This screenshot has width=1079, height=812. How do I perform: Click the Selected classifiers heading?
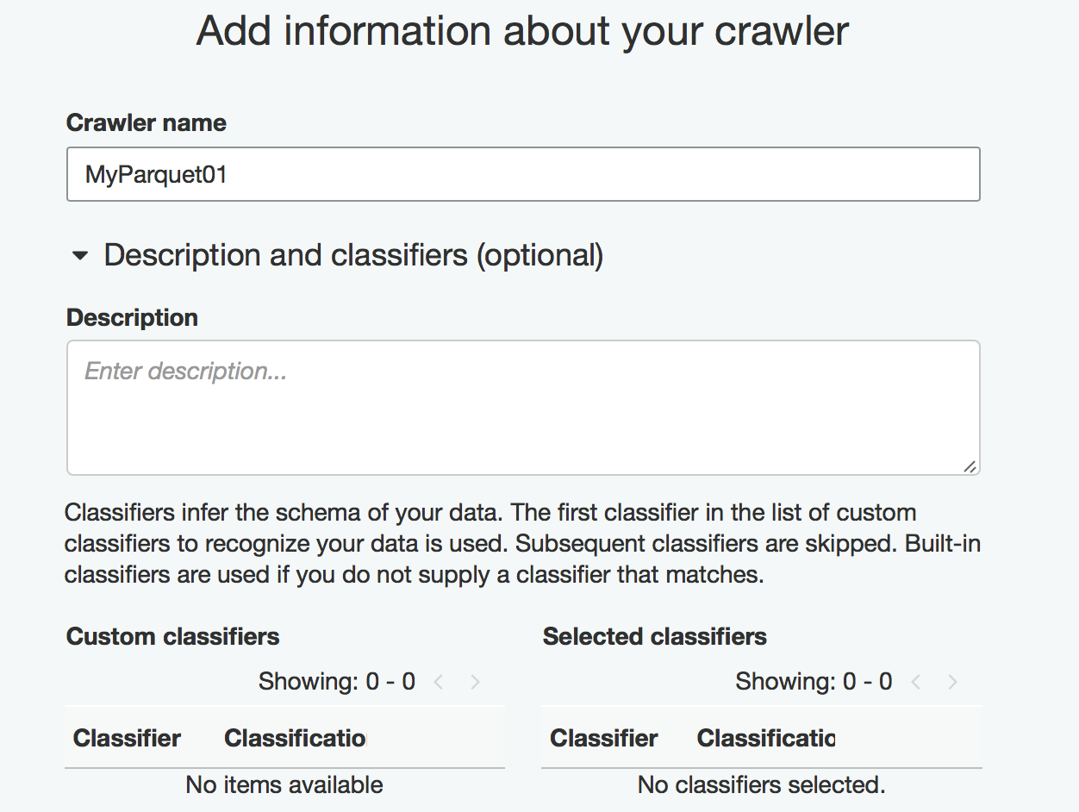(x=655, y=637)
